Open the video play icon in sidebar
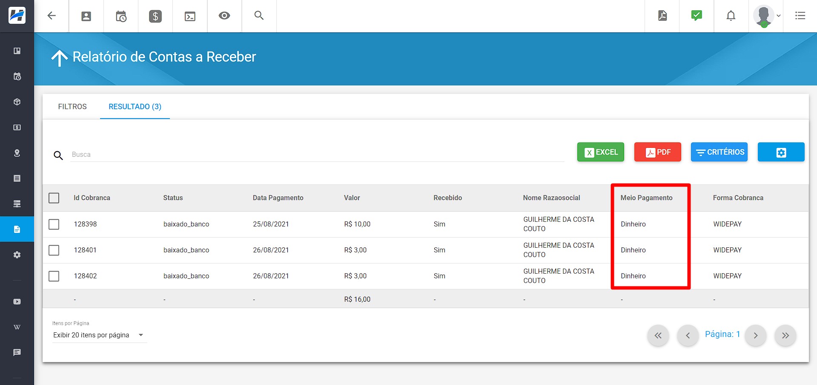Image resolution: width=817 pixels, height=385 pixels. (17, 302)
